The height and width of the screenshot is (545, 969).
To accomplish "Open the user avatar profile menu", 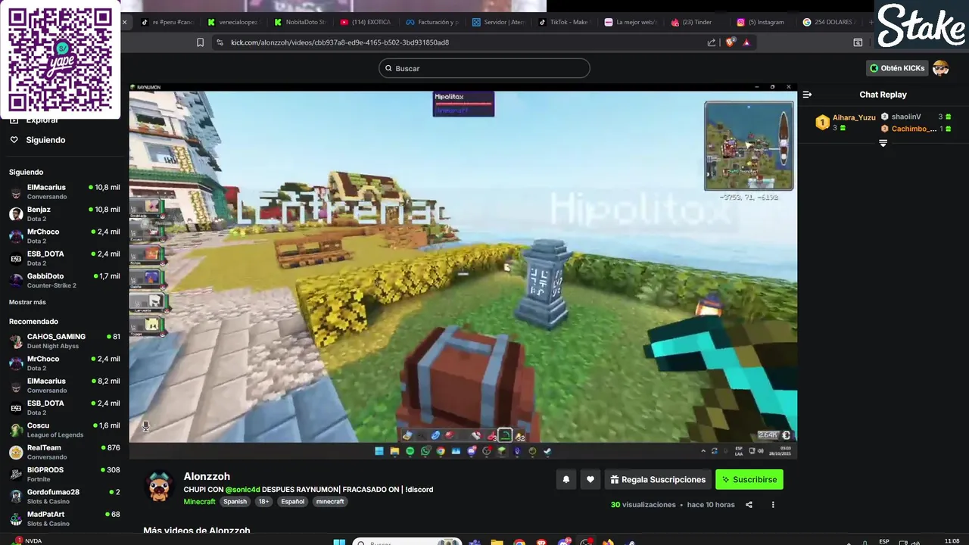I will coord(941,68).
